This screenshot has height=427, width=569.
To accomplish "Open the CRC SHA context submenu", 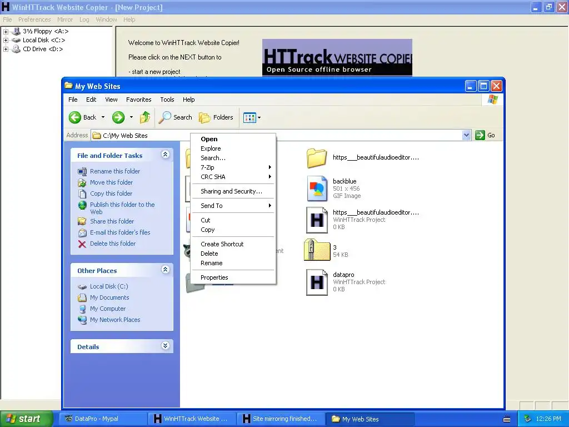I will 233,177.
